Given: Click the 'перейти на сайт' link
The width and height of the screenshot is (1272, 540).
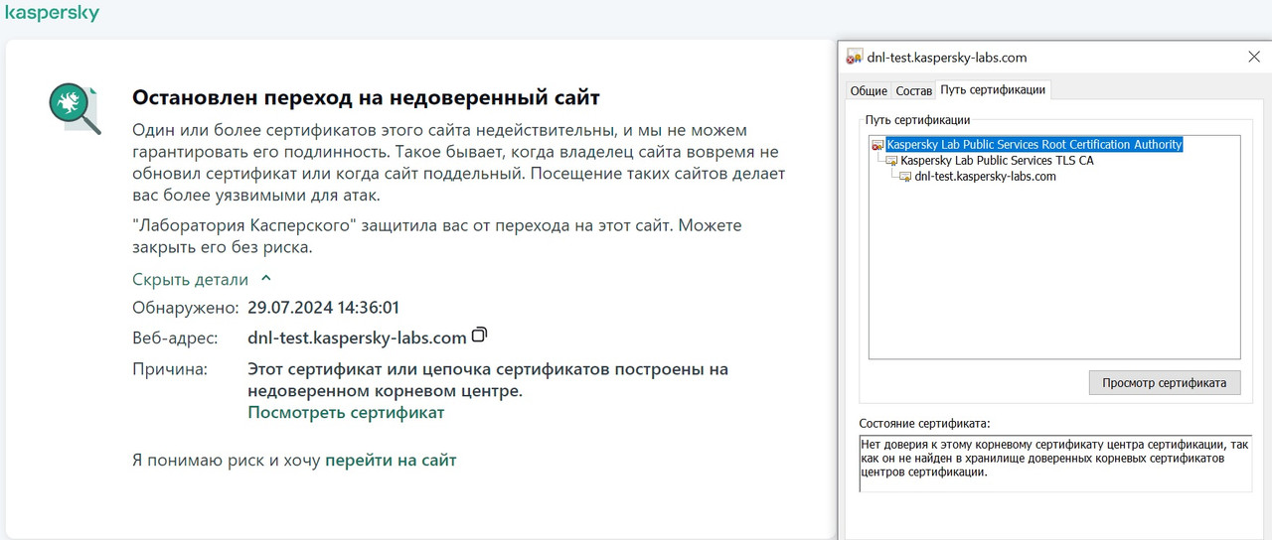Looking at the screenshot, I should 391,460.
